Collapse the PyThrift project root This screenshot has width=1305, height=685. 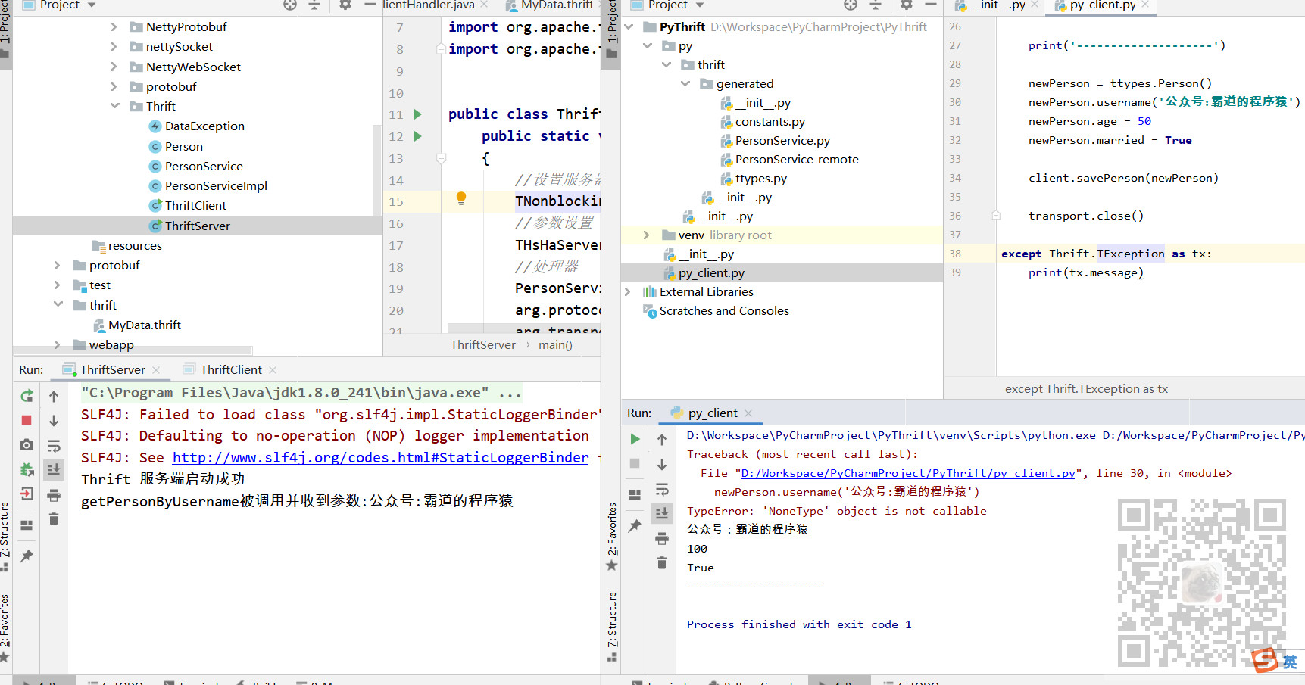(x=629, y=26)
